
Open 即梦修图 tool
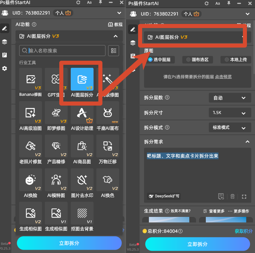56,116
